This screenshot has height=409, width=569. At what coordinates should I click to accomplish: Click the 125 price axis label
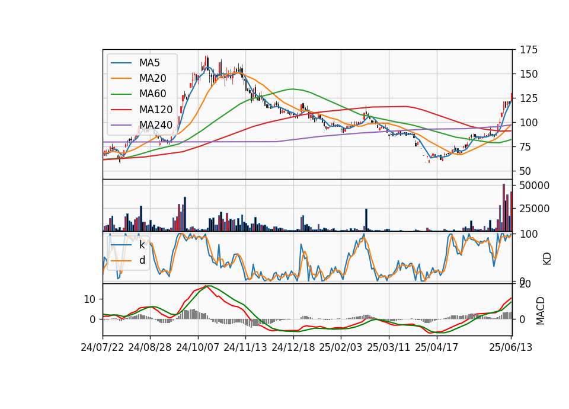(529, 98)
